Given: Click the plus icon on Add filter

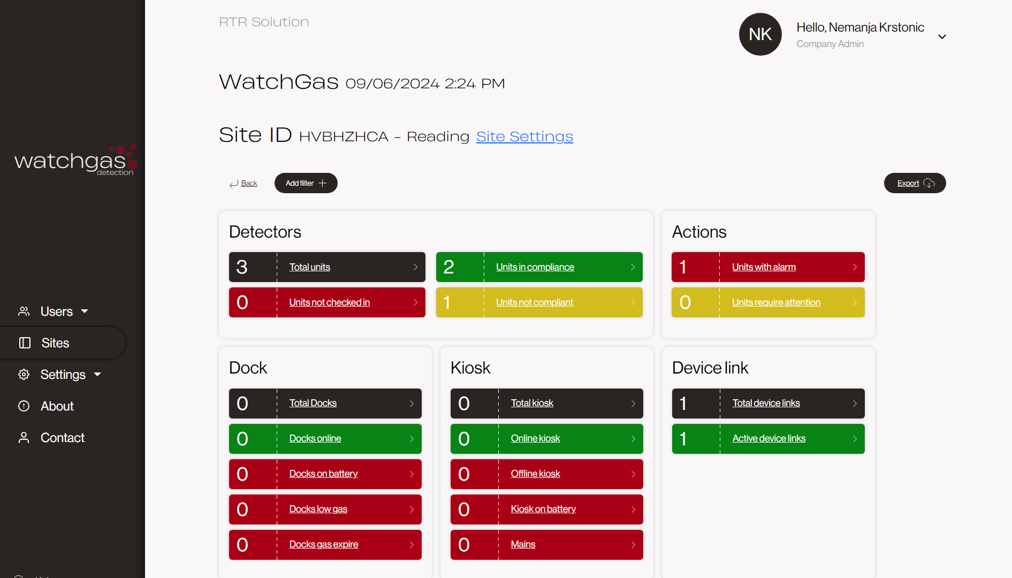Looking at the screenshot, I should tap(322, 184).
